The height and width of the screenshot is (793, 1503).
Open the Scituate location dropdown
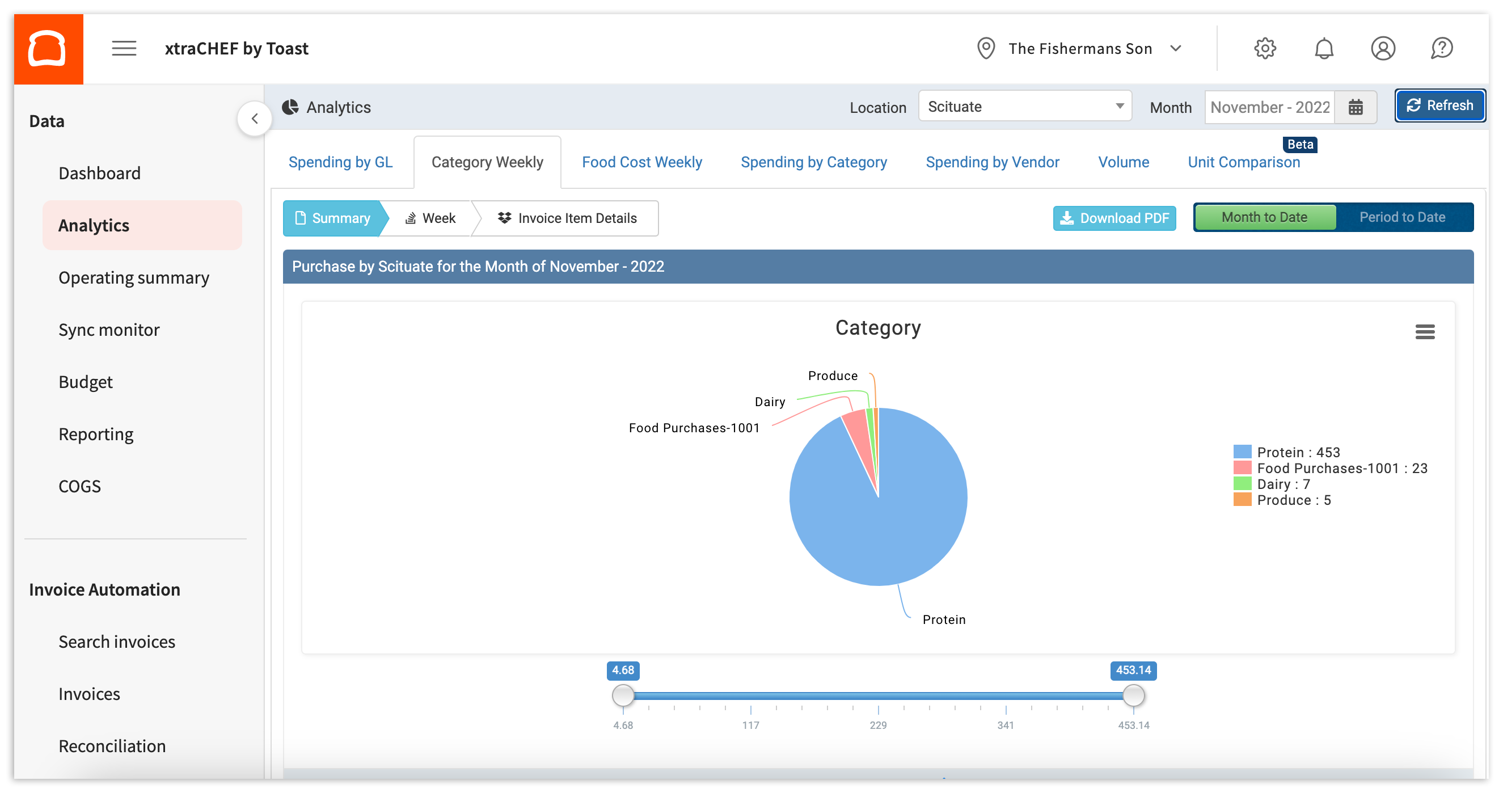(x=1024, y=106)
